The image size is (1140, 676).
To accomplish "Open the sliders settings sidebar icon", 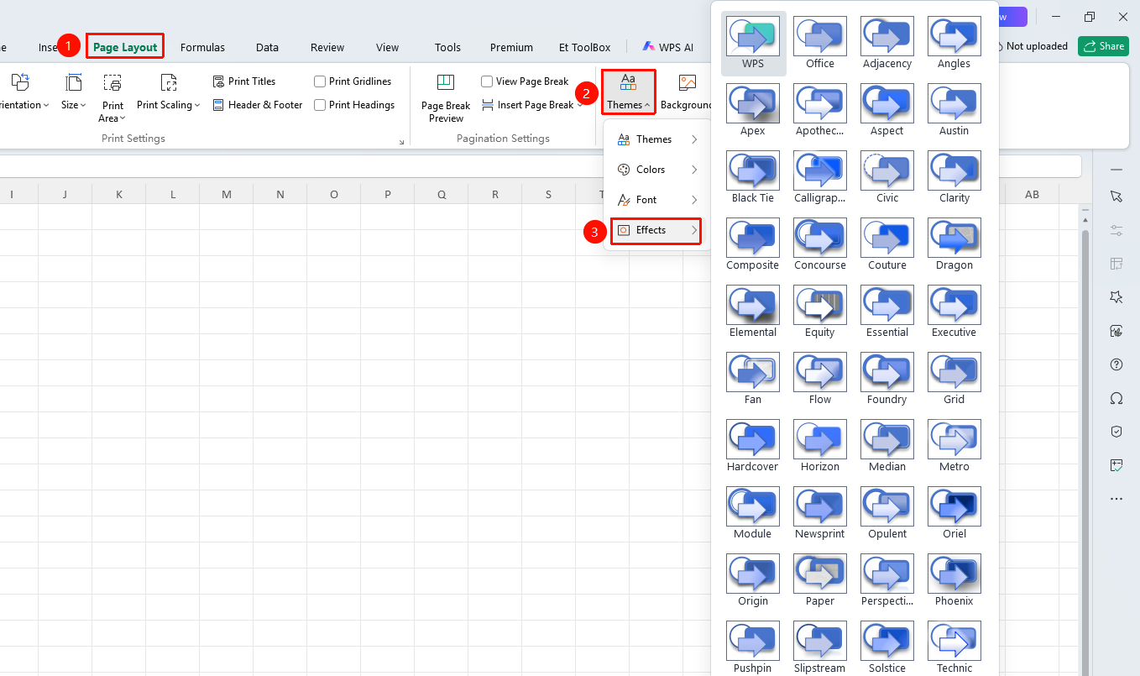I will pyautogui.click(x=1116, y=229).
